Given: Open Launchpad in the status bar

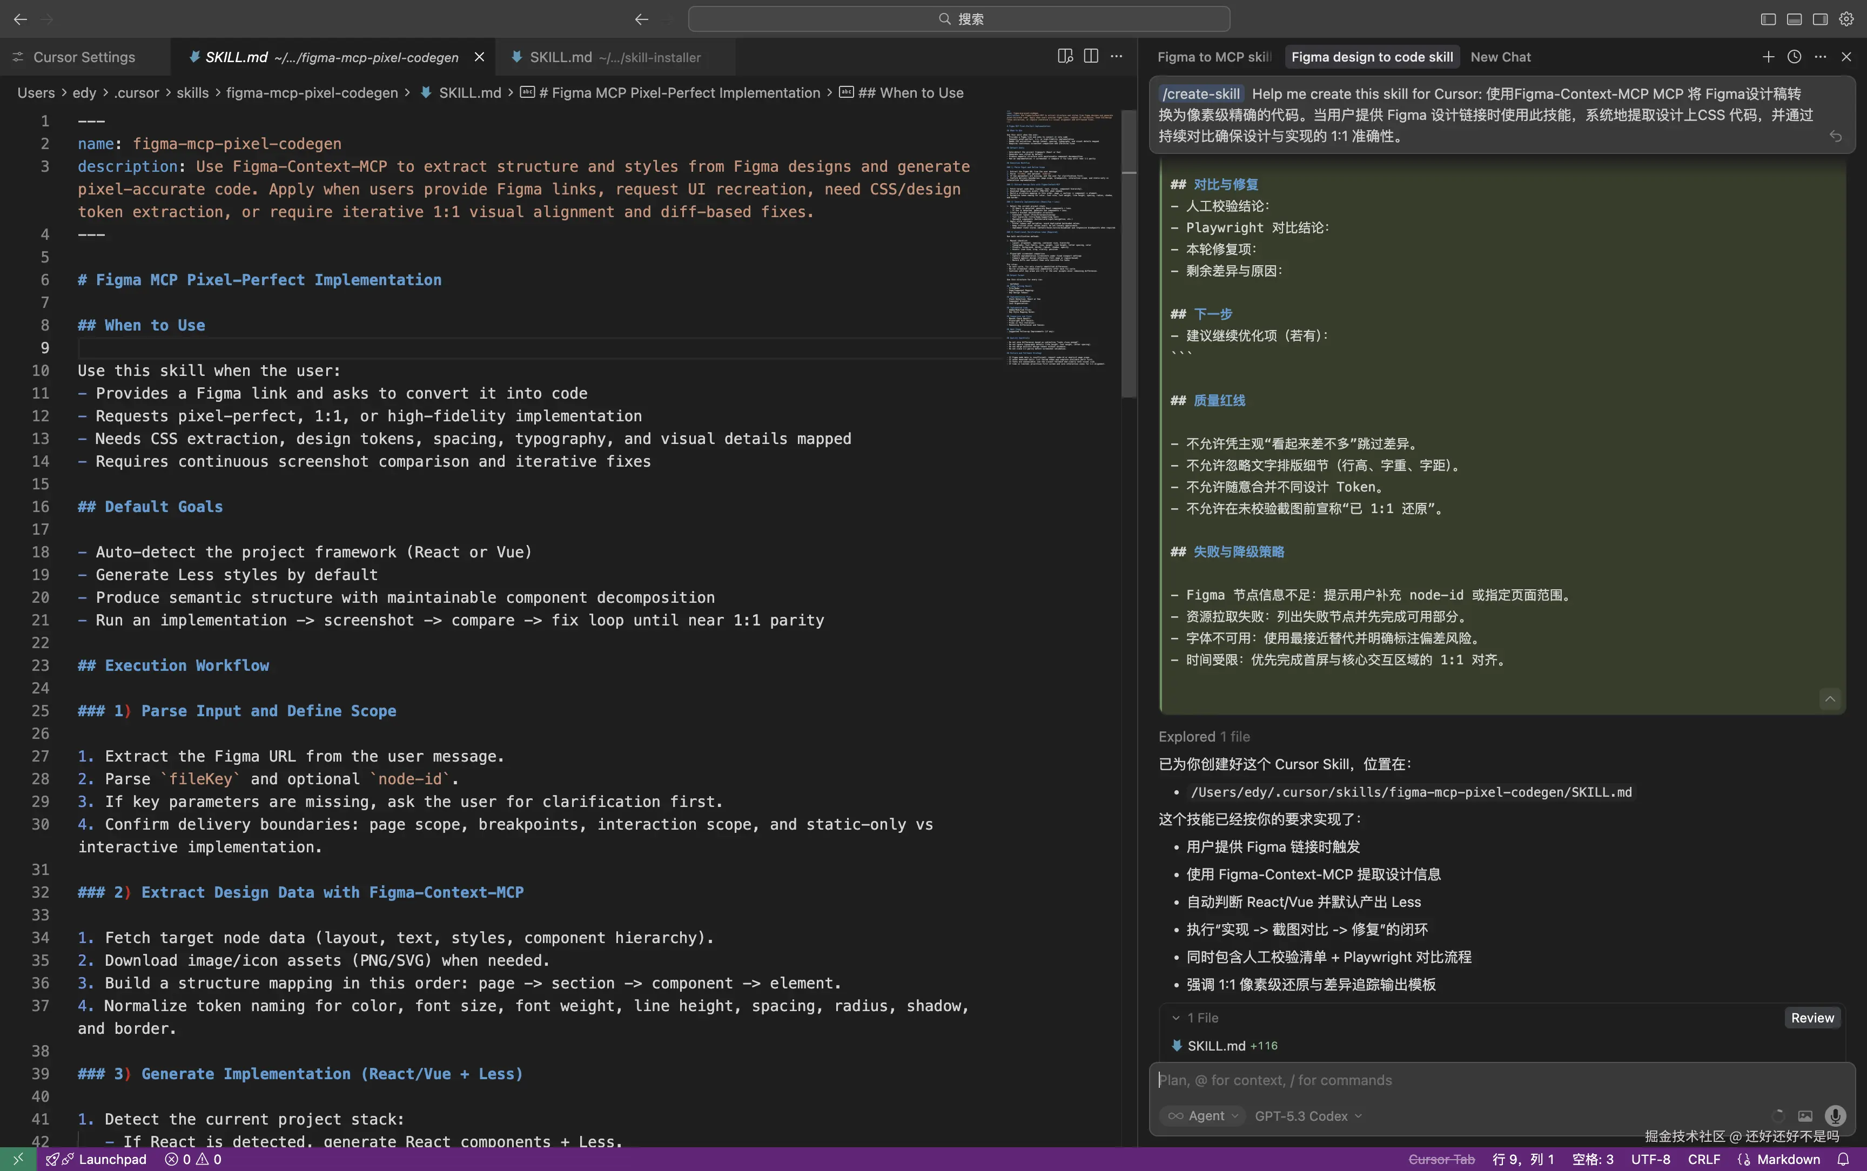Looking at the screenshot, I should pyautogui.click(x=112, y=1159).
